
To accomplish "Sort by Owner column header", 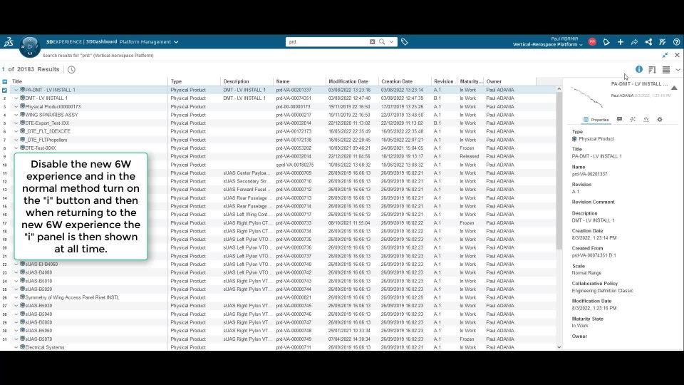I will pos(494,81).
